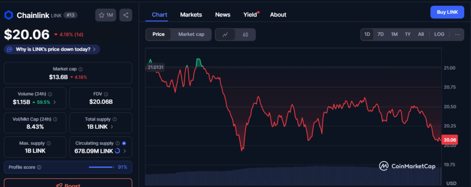Add Chainlink to watchlist via star button
This screenshot has height=187, width=471.
106,15
